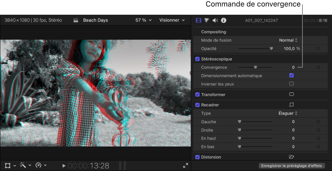Disable the Stéréoscopique section
The width and height of the screenshot is (332, 171).
pos(197,59)
